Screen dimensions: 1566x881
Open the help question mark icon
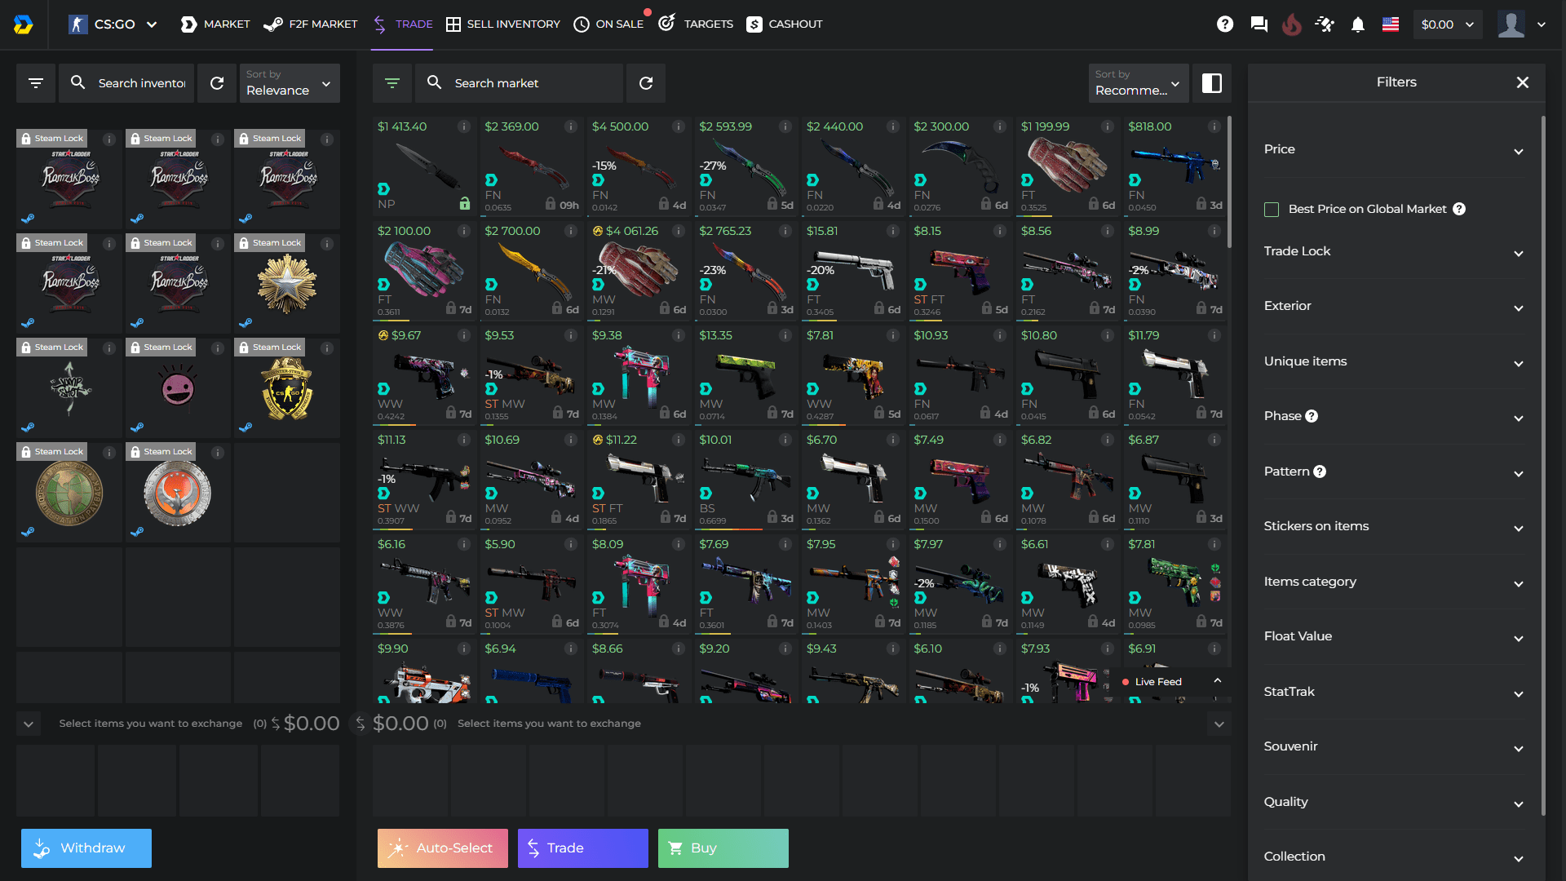click(x=1225, y=24)
